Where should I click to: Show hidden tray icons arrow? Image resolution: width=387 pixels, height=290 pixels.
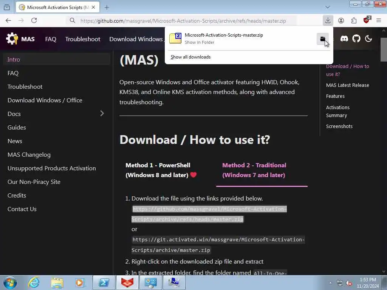tap(330, 283)
